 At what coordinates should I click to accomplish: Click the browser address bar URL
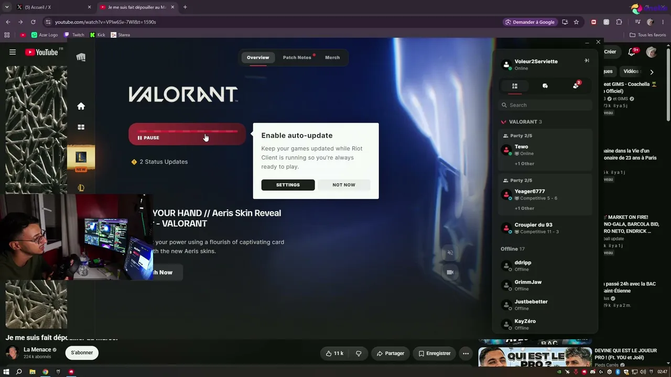point(105,22)
